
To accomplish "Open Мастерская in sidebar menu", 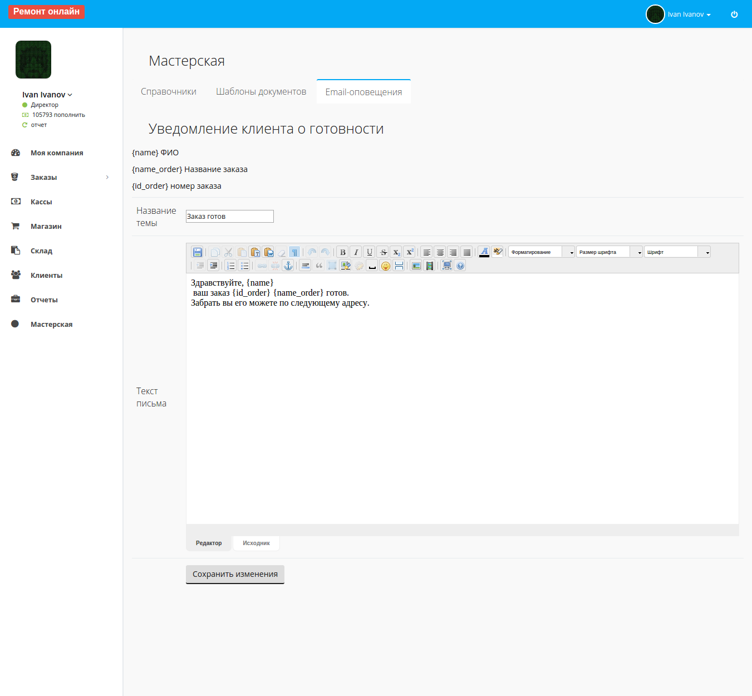I will (x=51, y=325).
